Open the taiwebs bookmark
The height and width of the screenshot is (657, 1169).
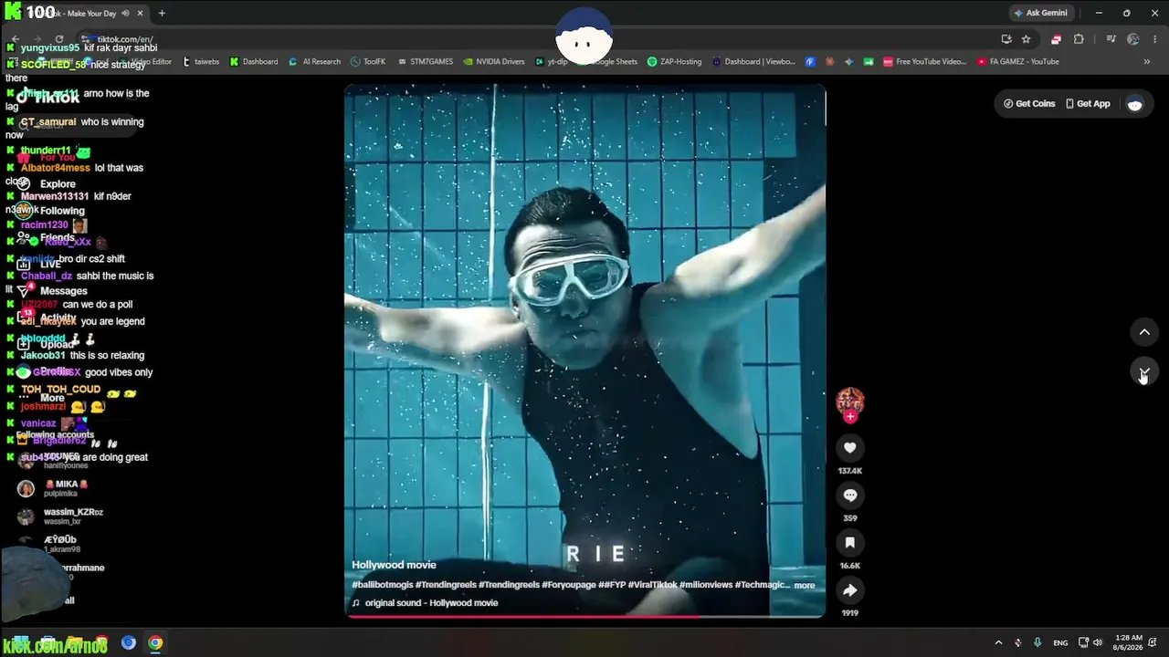point(201,62)
